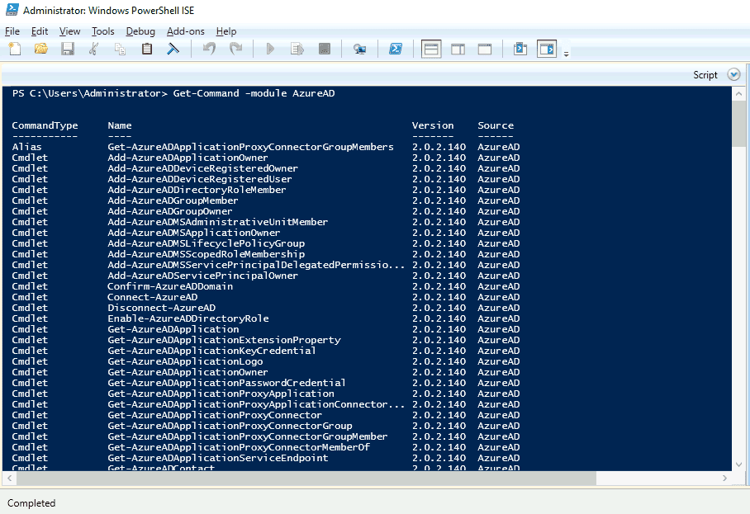This screenshot has width=750, height=514.
Task: Select Add-AzureADMSScopedRoleMembership text
Action: (206, 254)
